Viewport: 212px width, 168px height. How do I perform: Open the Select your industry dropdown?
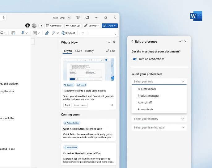tap(159, 119)
